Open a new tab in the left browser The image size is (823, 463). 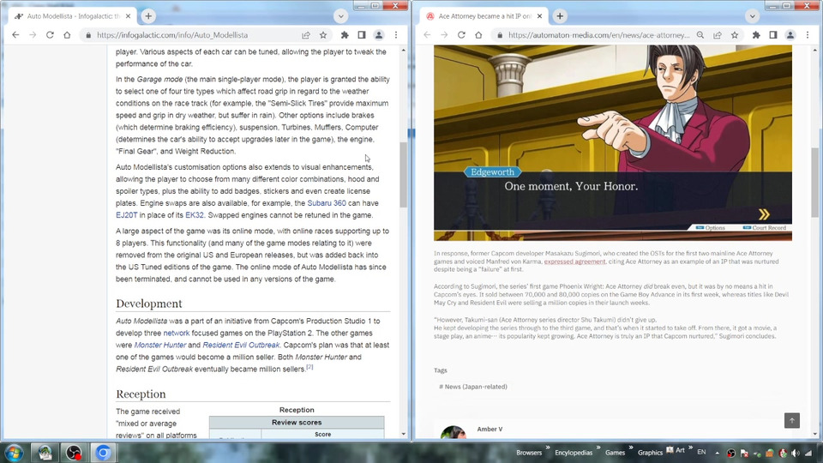[148, 16]
